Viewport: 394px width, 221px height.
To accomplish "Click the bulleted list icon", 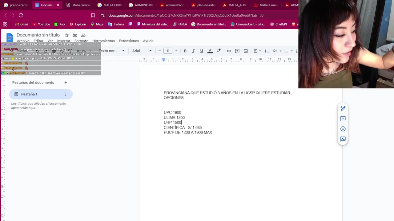I will point(286,51).
